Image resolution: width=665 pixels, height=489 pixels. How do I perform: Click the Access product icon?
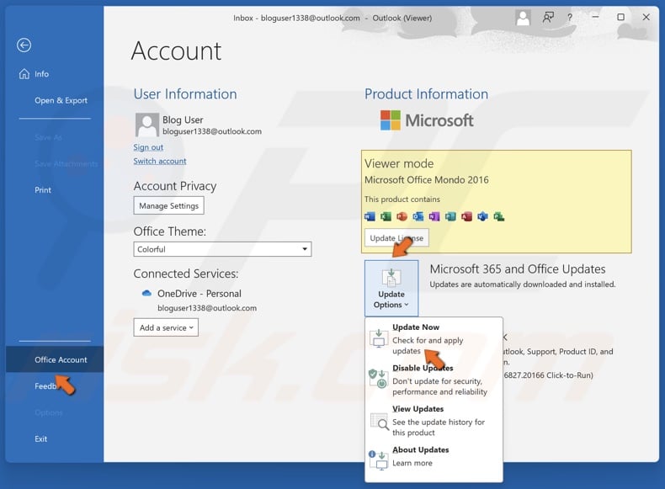coord(466,216)
